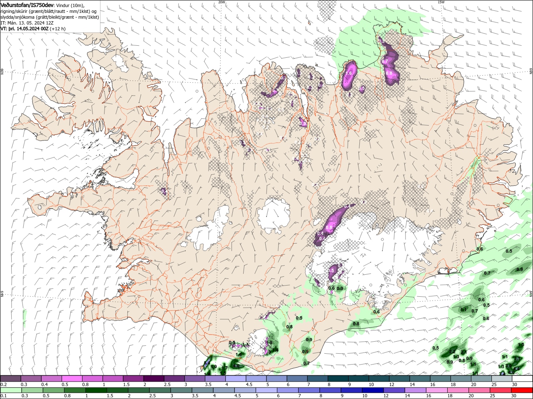Click the "IT: Mán. 13. 05. 2024 12Z" line
Image resolution: width=533 pixels, height=399 pixels.
click(x=27, y=23)
